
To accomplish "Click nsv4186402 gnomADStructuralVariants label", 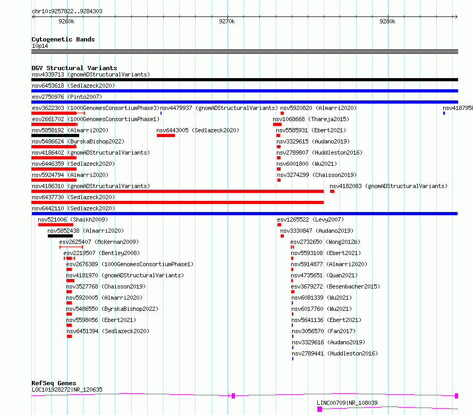I will tap(91, 153).
